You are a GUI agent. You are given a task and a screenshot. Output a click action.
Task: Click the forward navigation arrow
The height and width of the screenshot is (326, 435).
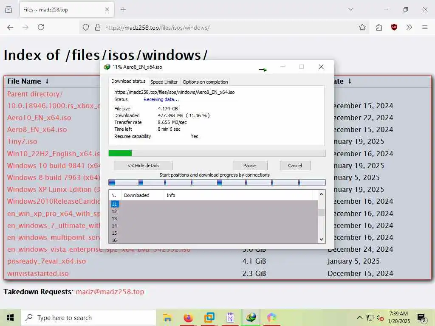[25, 27]
